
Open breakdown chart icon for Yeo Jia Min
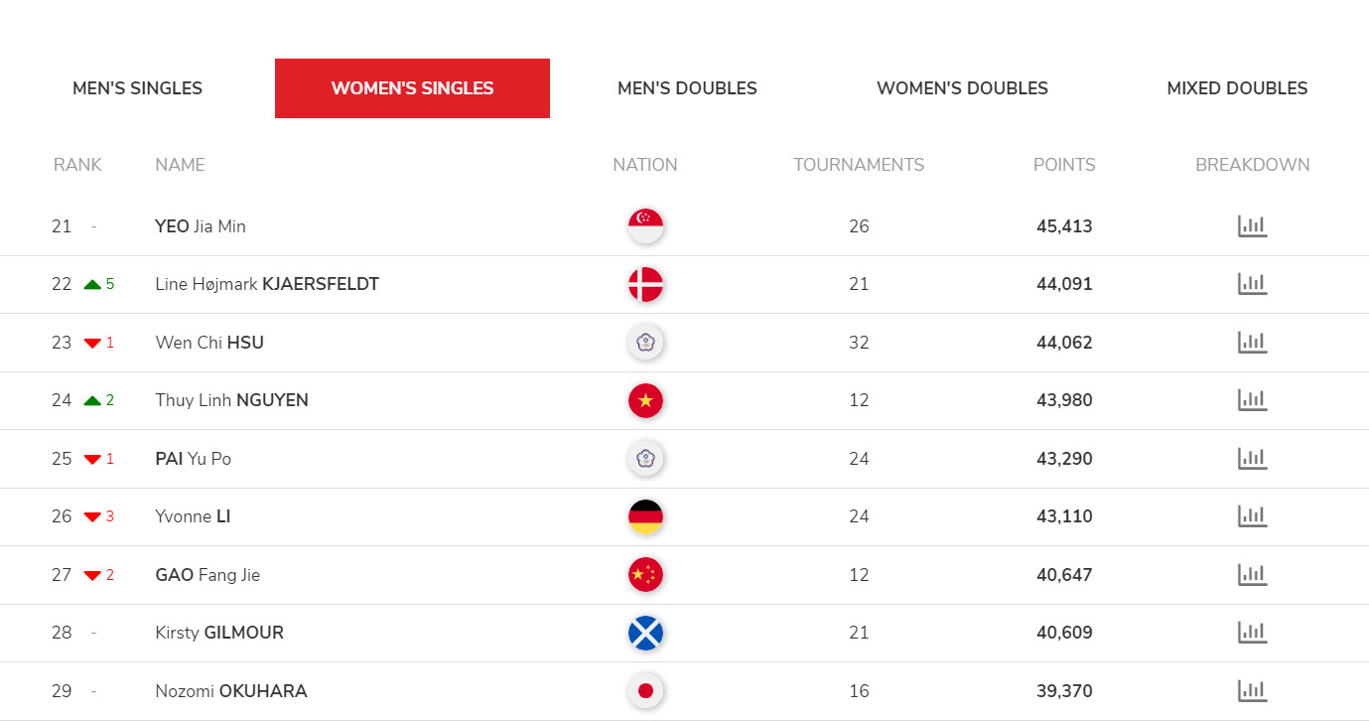coord(1252,226)
